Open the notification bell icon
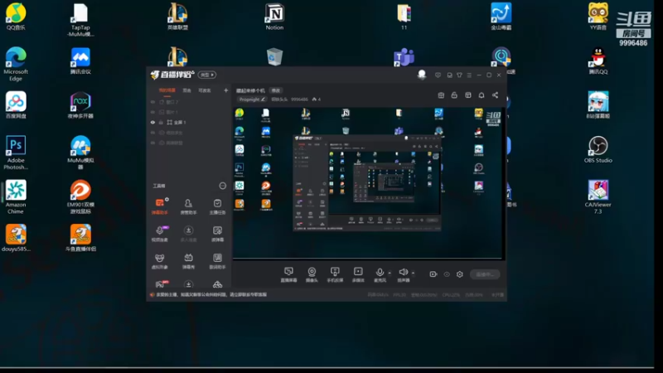Viewport: 663px width, 373px height. [x=482, y=95]
